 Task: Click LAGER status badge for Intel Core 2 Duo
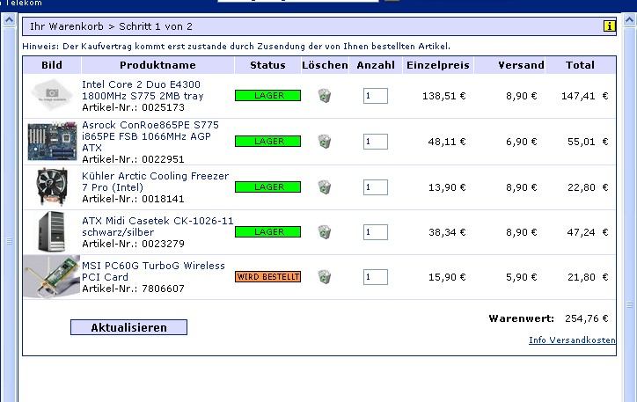(267, 95)
